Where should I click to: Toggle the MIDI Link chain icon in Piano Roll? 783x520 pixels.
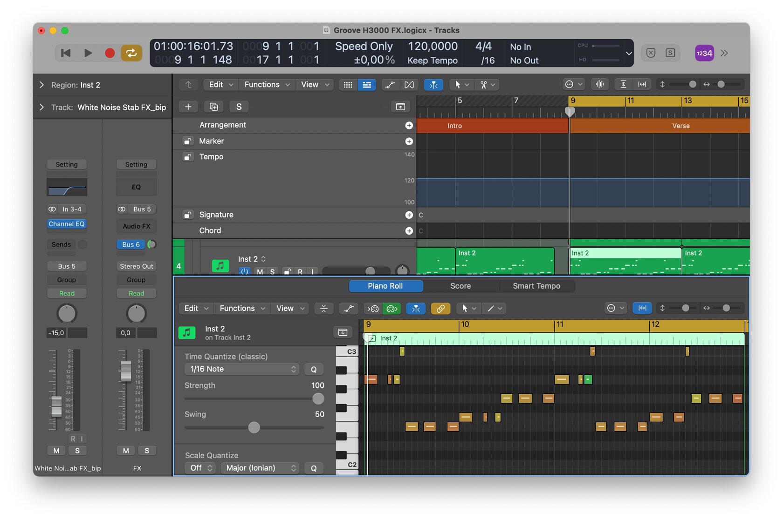pos(440,309)
